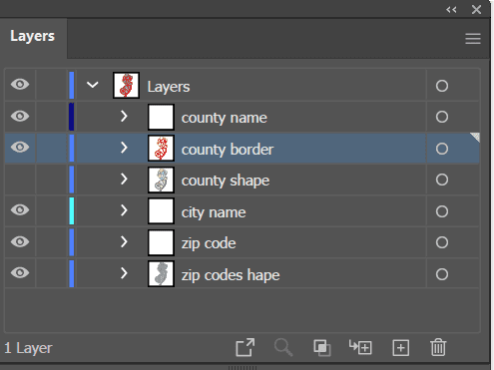Click the county shape layer thumbnail
This screenshot has width=494, height=370.
161,180
